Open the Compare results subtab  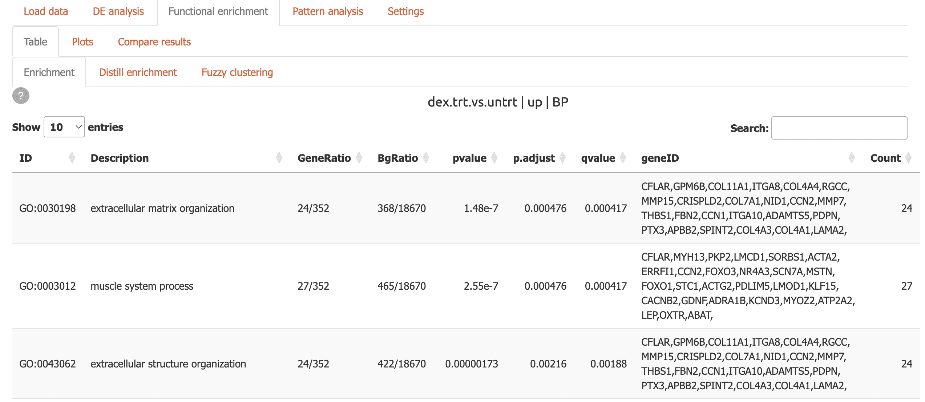tap(154, 42)
